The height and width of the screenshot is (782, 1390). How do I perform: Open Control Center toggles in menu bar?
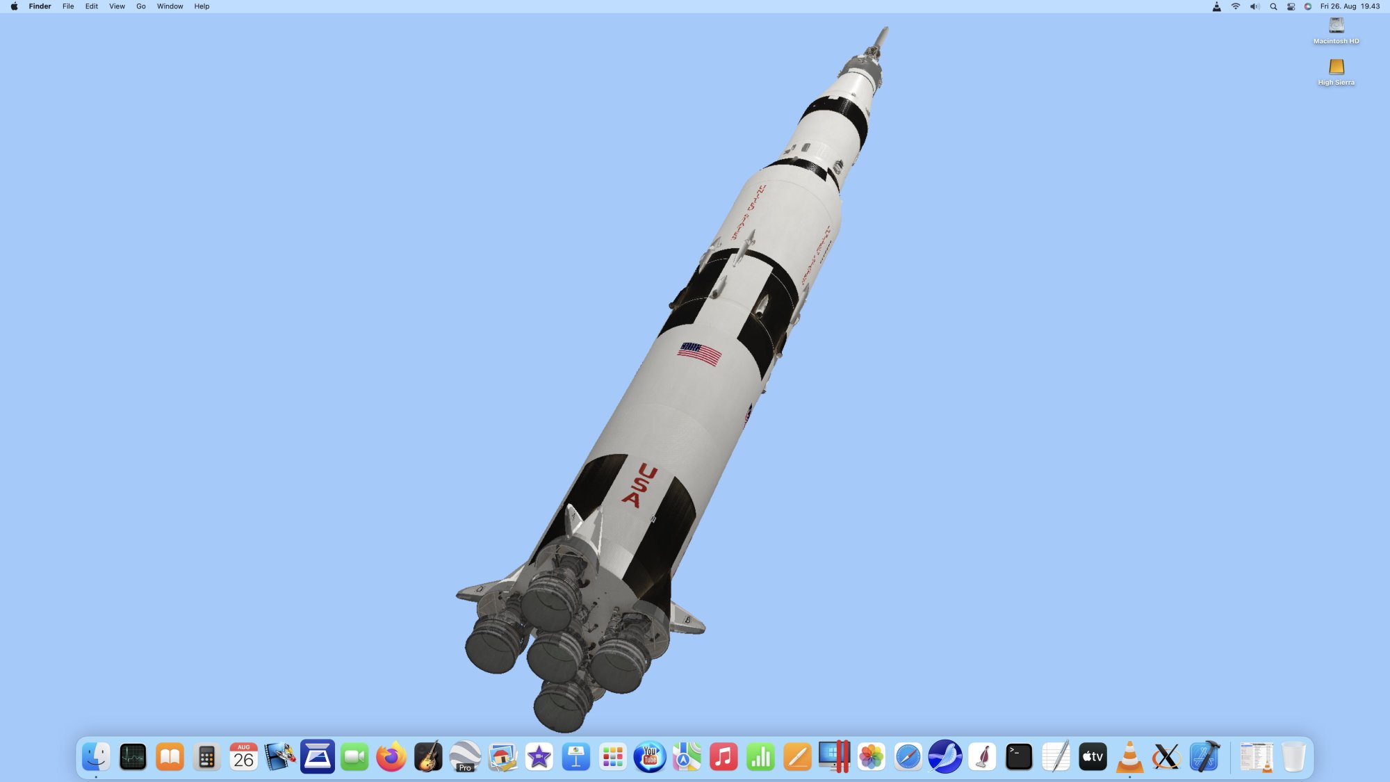pyautogui.click(x=1291, y=6)
